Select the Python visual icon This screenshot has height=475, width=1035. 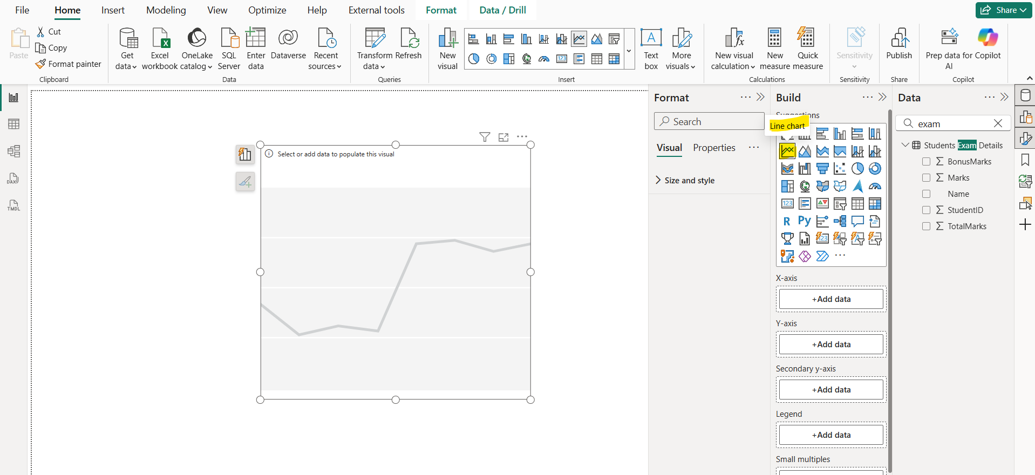(804, 221)
